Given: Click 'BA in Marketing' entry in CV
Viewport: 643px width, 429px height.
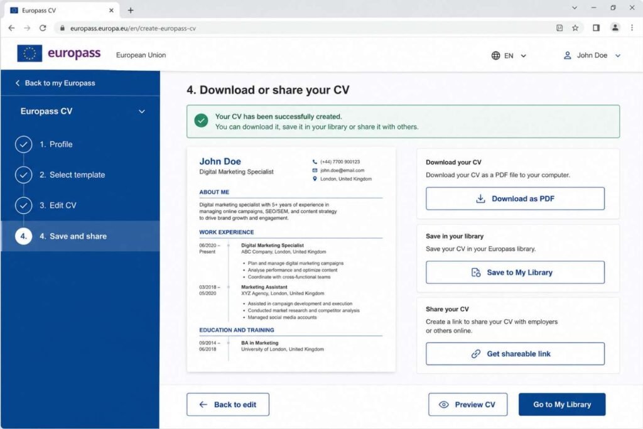Looking at the screenshot, I should [259, 343].
